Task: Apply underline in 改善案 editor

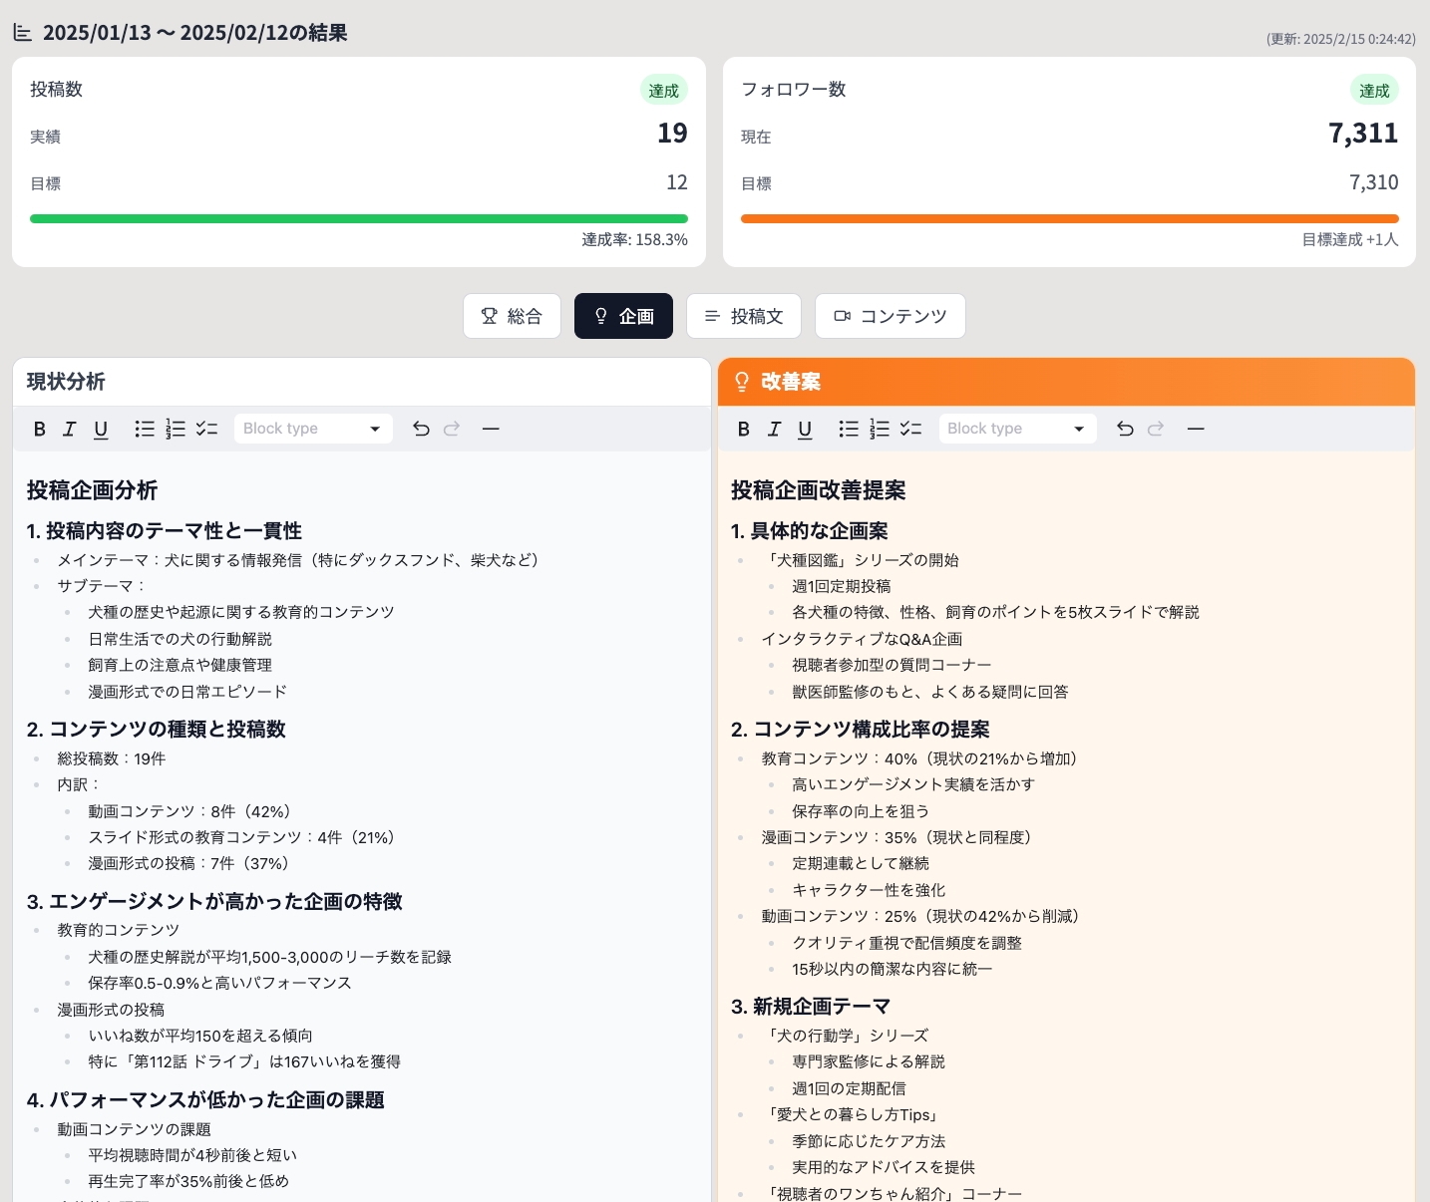Action: tap(805, 429)
